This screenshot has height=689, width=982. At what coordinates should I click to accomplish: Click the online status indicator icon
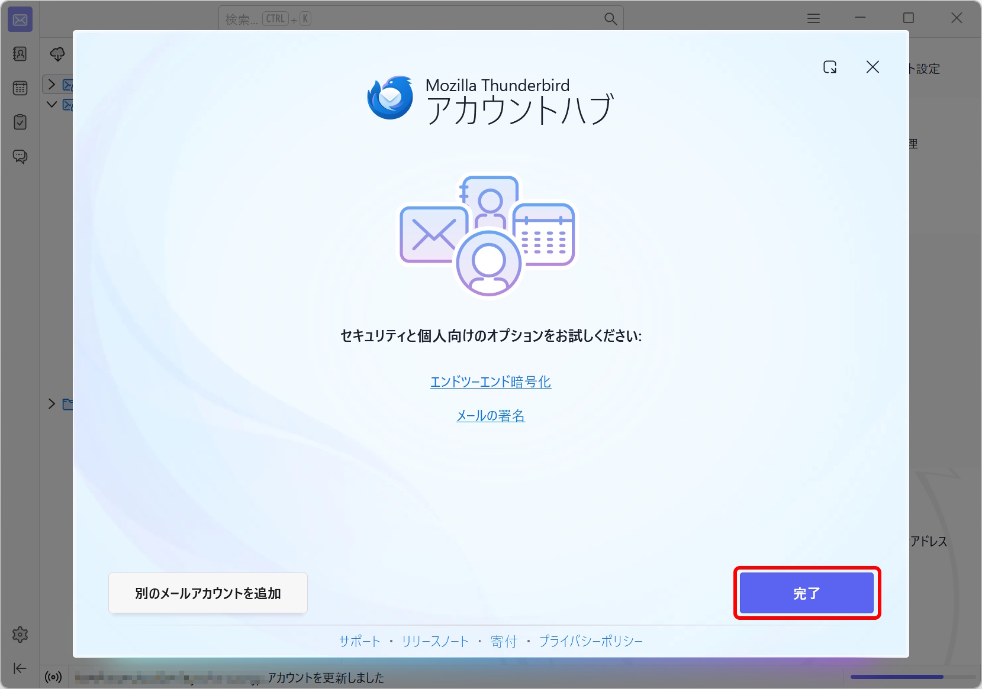[53, 677]
